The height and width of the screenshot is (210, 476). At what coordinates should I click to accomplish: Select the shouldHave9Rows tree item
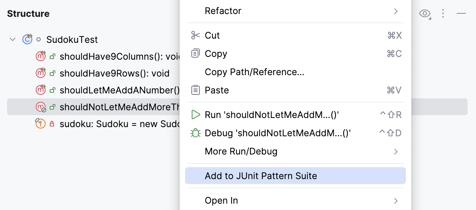[115, 73]
